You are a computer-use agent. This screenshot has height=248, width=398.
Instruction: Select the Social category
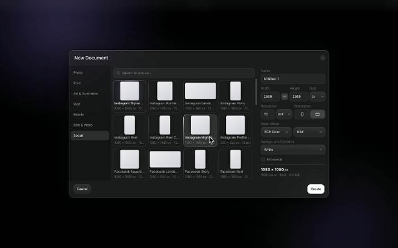tap(90, 135)
